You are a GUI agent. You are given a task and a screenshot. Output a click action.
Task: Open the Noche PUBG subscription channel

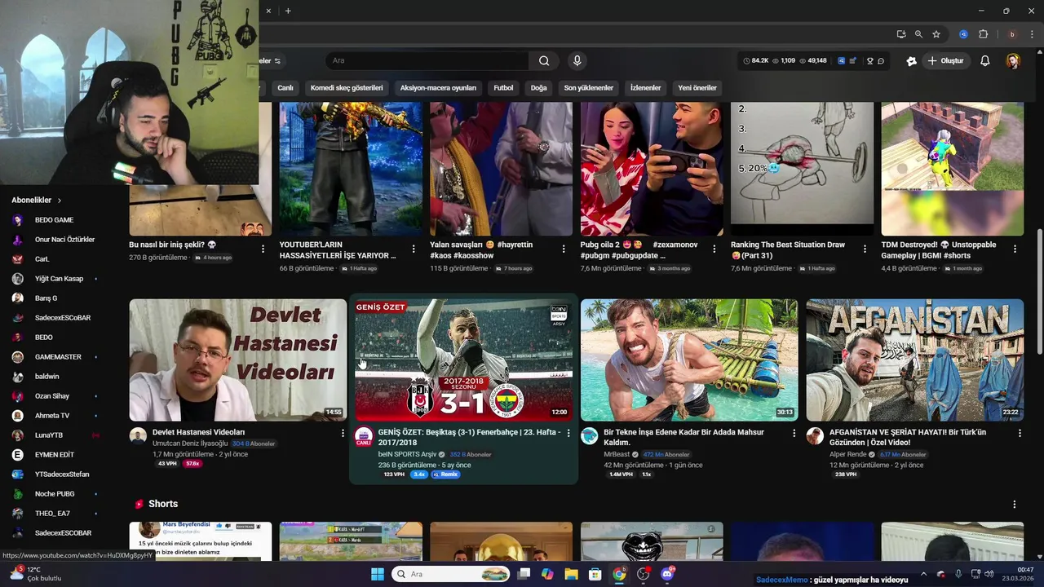55,494
